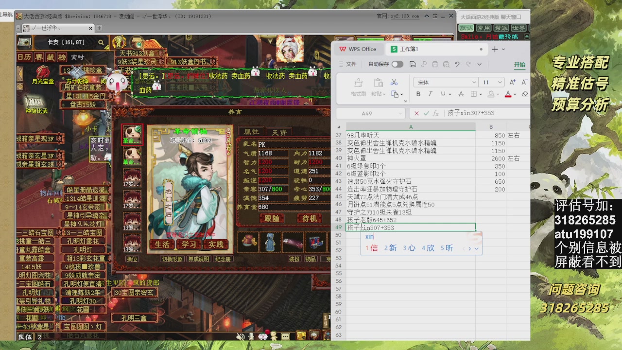Click the increase font size icon
Viewport: 622px width, 350px height.
(511, 82)
